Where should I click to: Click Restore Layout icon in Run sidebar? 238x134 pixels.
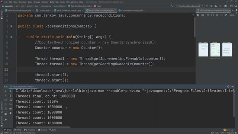(6, 114)
